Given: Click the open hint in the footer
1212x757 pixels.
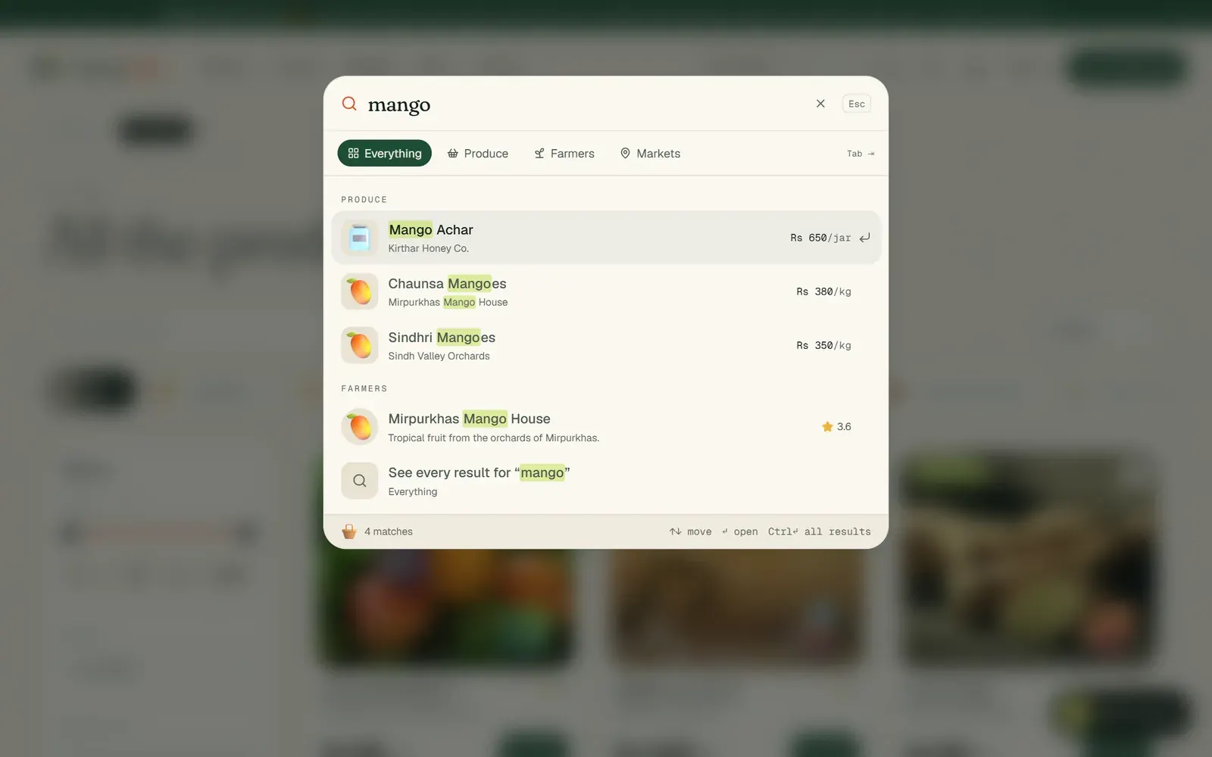Looking at the screenshot, I should tap(739, 531).
